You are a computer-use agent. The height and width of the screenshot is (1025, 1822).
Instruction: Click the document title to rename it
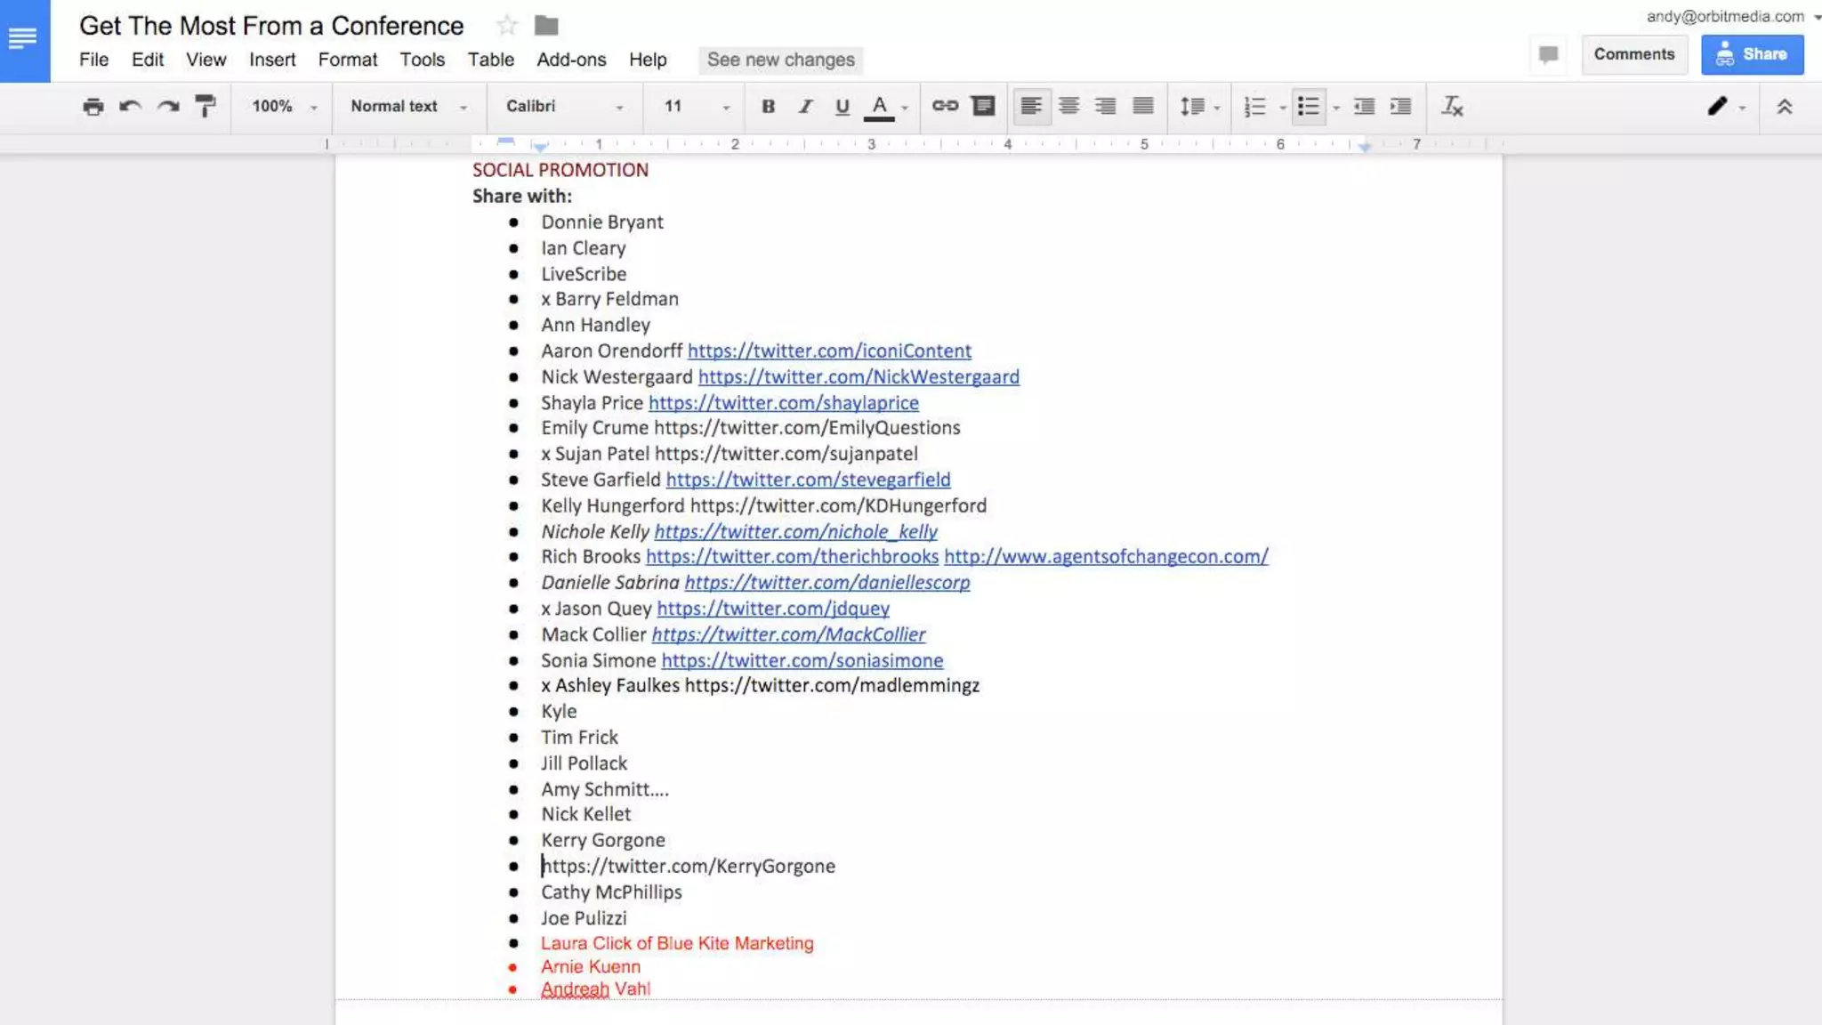coord(271,26)
